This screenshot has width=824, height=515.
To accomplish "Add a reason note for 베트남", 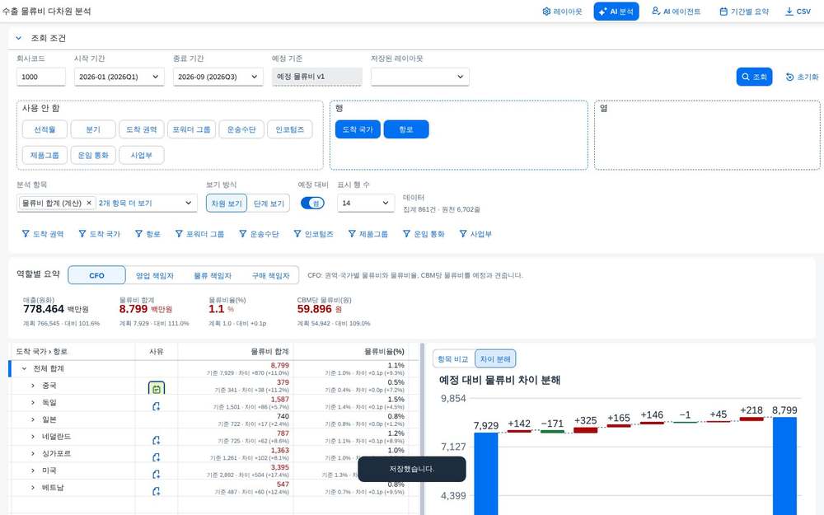I will tap(156, 491).
